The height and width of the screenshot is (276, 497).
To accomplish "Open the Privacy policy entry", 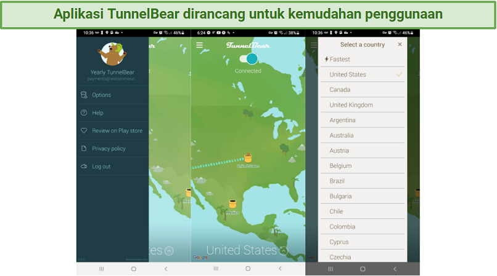I will coord(112,149).
